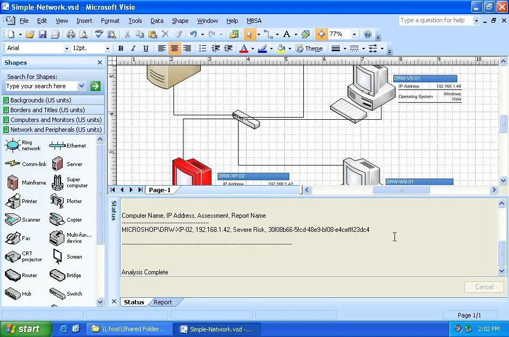The width and height of the screenshot is (509, 337).
Task: Open the File menu
Action: 24,21
